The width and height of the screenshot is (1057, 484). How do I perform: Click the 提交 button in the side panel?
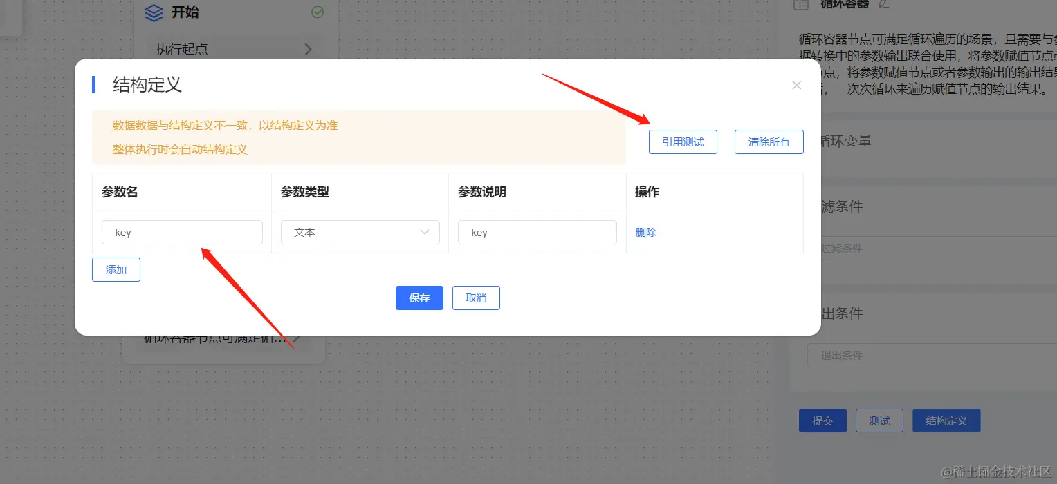(822, 420)
